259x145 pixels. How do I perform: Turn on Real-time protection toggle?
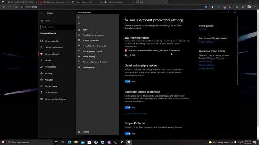tap(127, 55)
